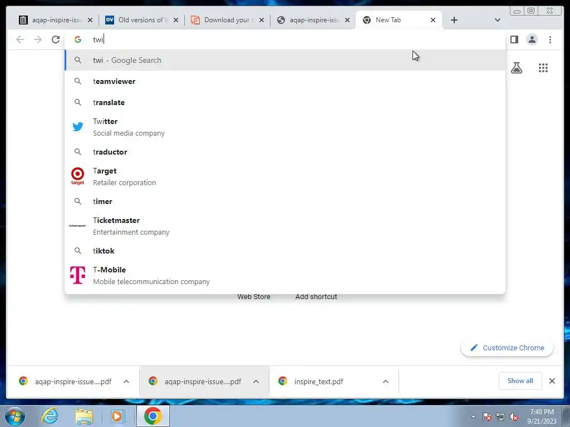Select the timer suggestion
The height and width of the screenshot is (427, 570).
285,201
